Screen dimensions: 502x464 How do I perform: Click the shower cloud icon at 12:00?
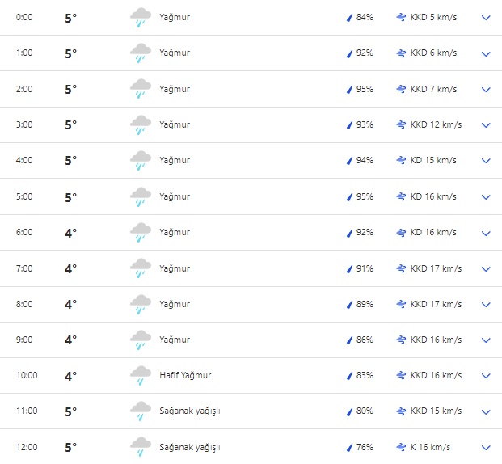[141, 447]
